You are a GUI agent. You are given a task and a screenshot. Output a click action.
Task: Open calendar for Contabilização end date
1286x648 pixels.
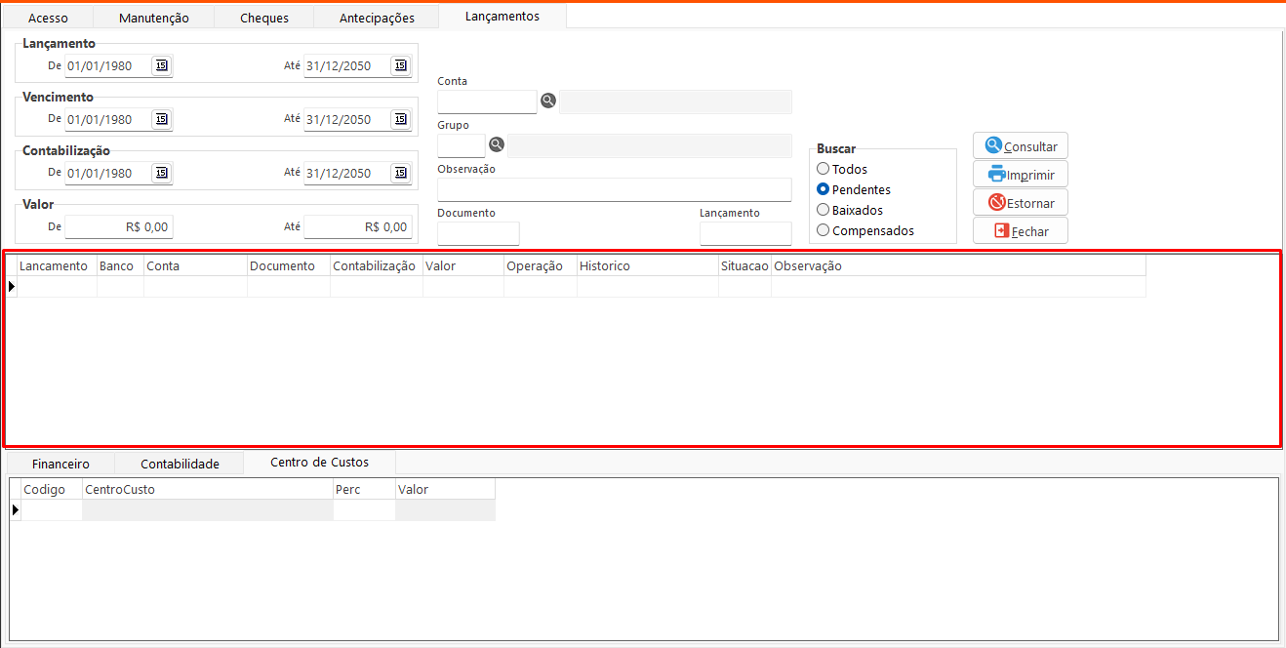tap(400, 173)
